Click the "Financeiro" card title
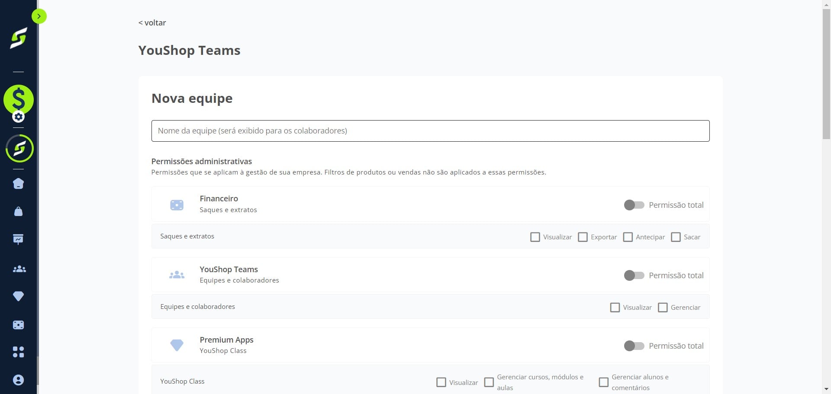 pos(219,199)
